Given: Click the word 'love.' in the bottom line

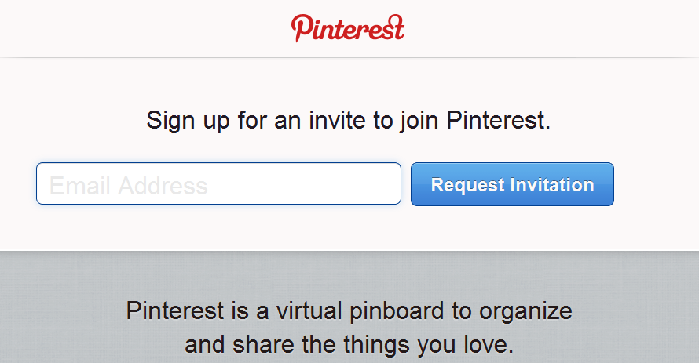Looking at the screenshot, I should [489, 344].
